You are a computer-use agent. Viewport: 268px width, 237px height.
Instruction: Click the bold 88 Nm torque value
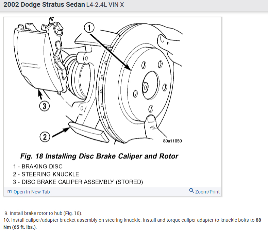tap(258, 220)
